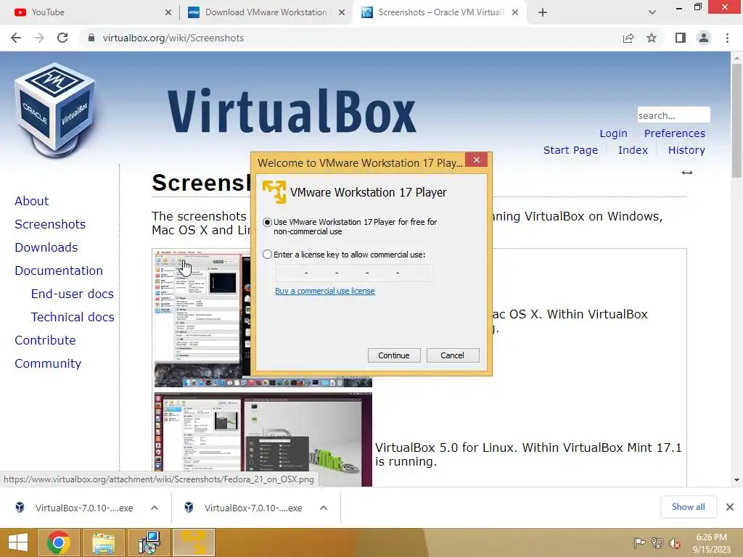The width and height of the screenshot is (743, 557).
Task: Go to Start Page link
Action: tap(570, 150)
